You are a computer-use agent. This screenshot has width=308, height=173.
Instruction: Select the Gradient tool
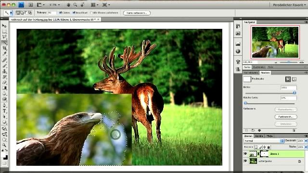4,88
